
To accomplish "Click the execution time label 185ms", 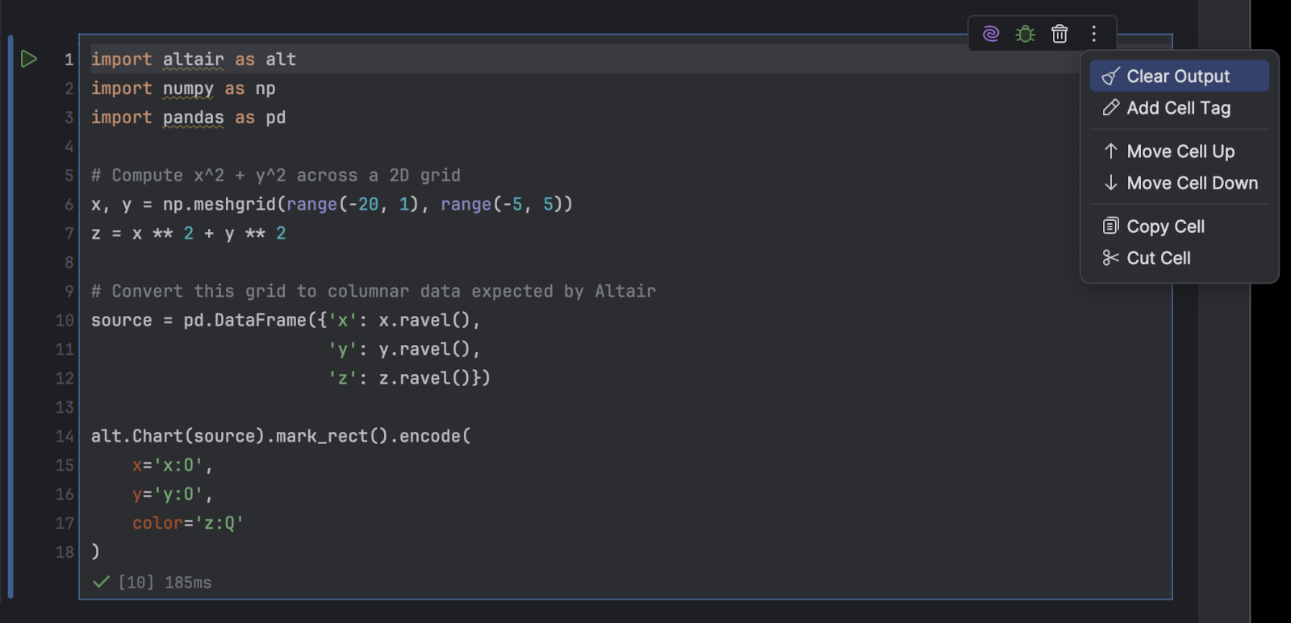I will coord(188,583).
